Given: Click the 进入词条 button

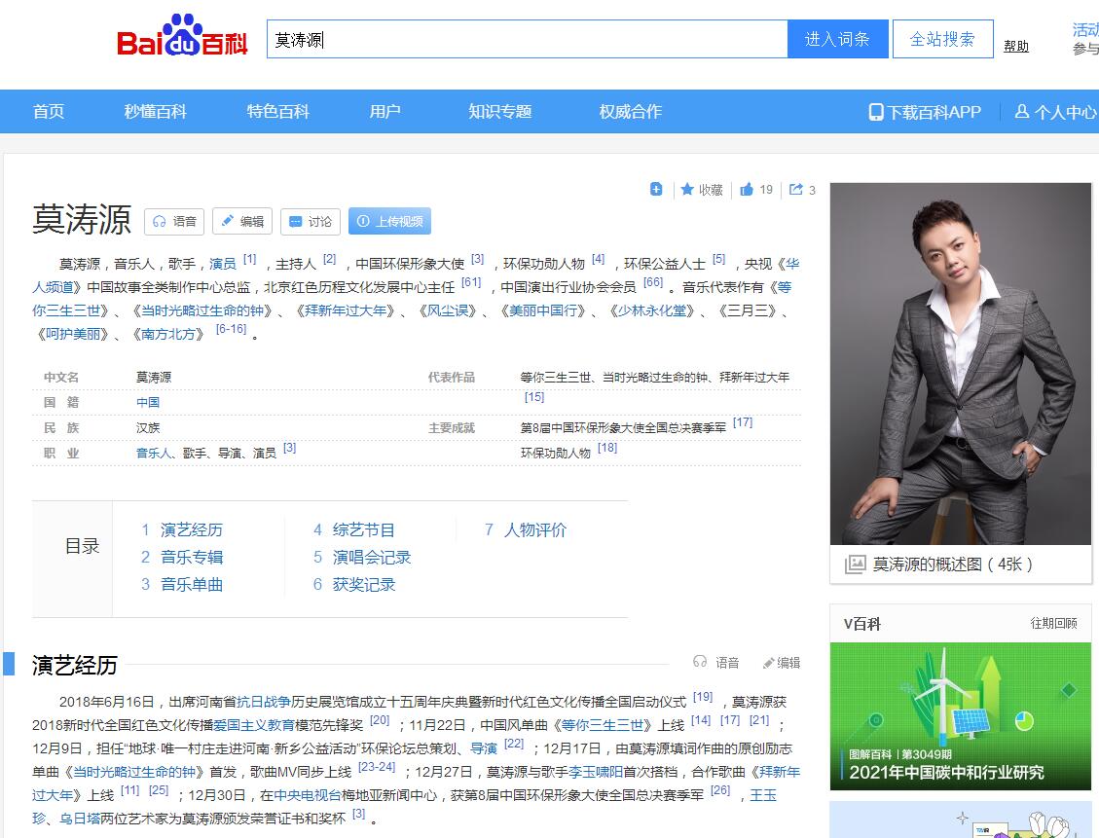Looking at the screenshot, I should coord(837,40).
